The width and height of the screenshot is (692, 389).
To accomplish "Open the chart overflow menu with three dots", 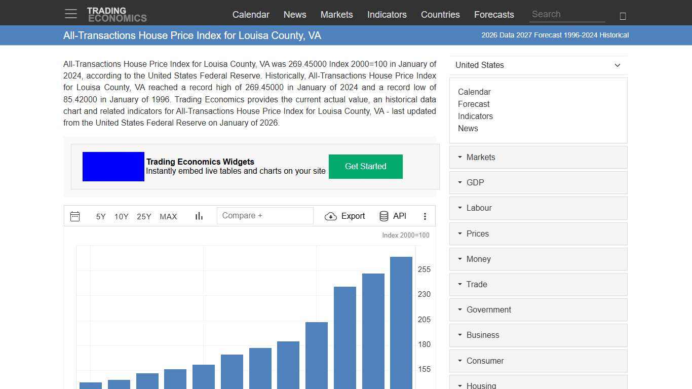I will (x=425, y=216).
